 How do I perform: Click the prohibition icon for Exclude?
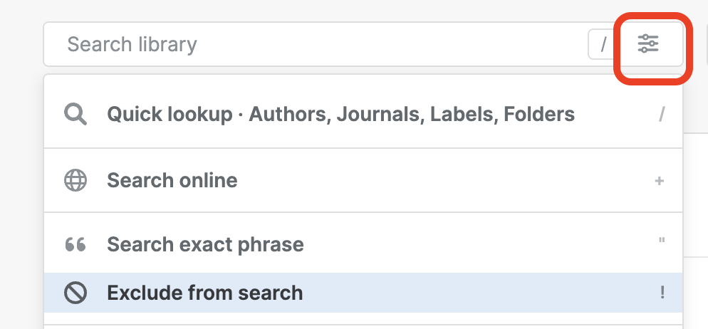[x=76, y=293]
